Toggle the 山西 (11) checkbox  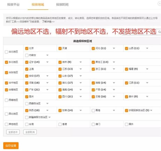[x=127, y=48]
